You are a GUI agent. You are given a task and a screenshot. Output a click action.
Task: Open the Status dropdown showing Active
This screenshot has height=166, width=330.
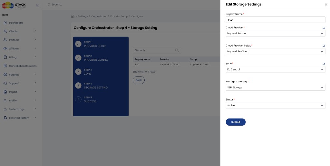tap(276, 106)
